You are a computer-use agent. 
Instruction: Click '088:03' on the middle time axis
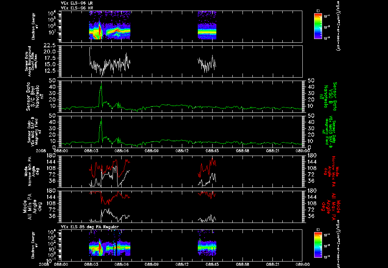coord(91,151)
